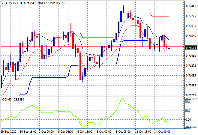Click the 0.70895 price axis label
The width and height of the screenshot is (198, 135).
pyautogui.click(x=191, y=85)
